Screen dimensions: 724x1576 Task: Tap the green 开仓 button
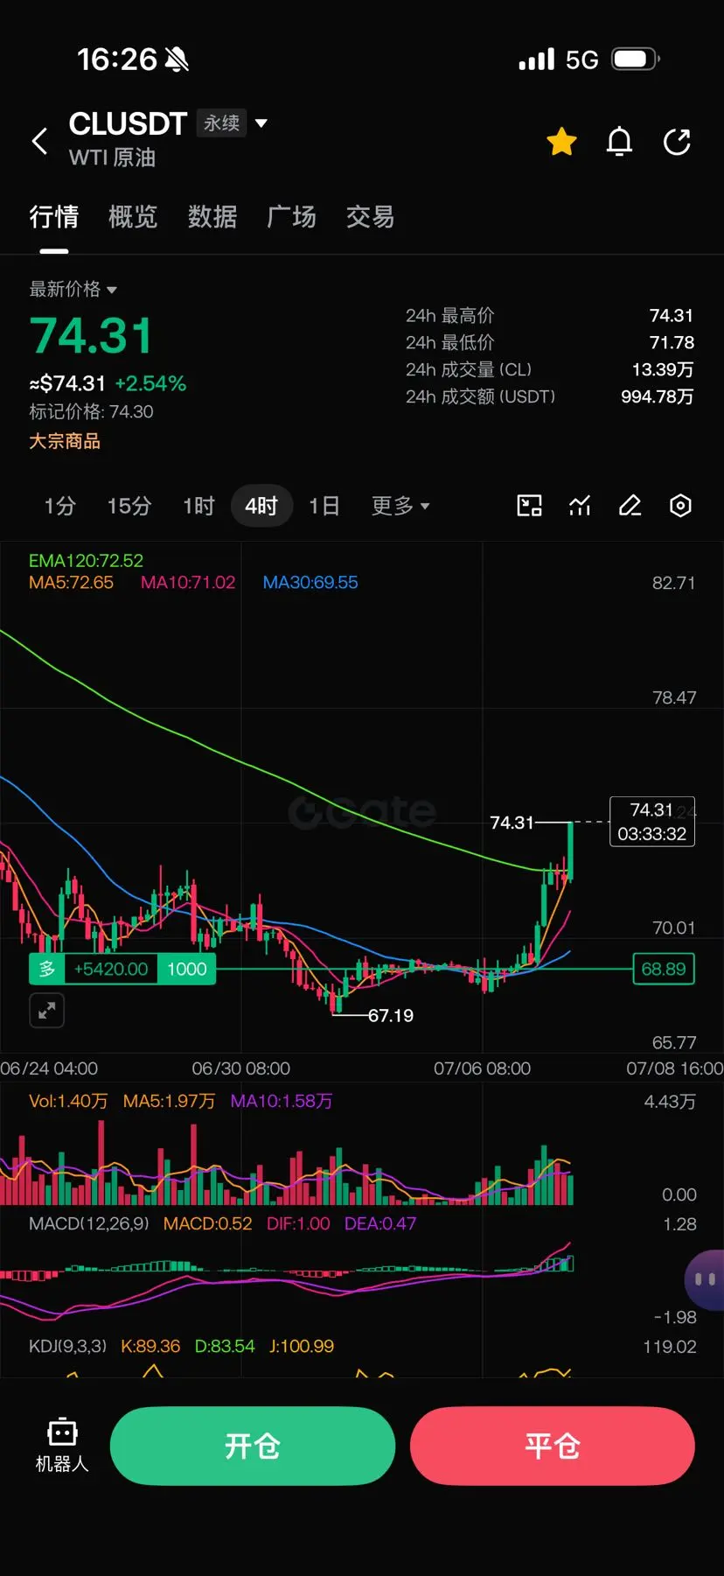(x=253, y=1446)
